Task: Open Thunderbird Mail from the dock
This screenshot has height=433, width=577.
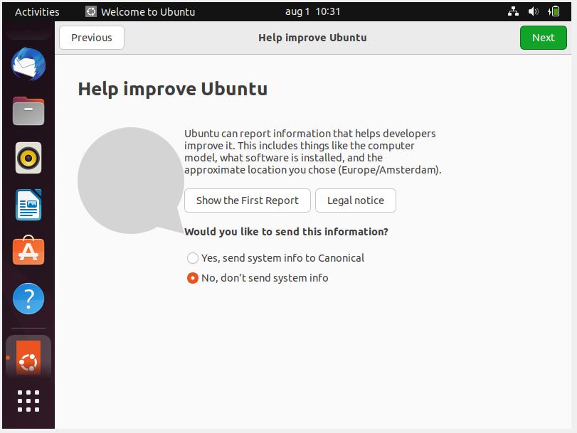Action: (x=28, y=64)
